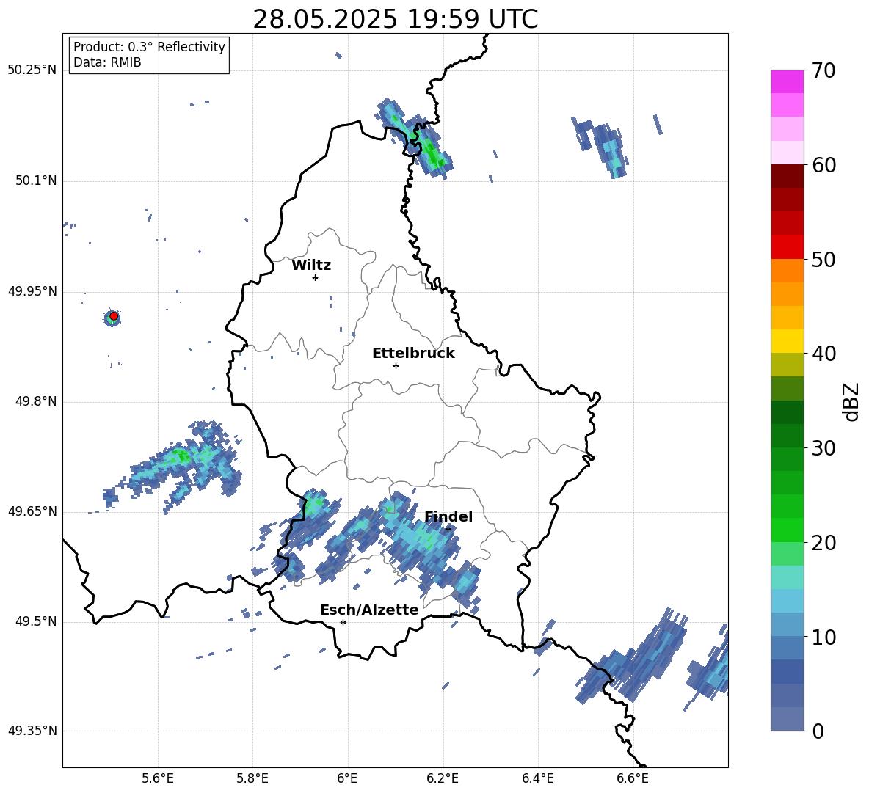Screen dimensions: 869x793
Task: Click the 6.6°E longitude label
Action: [633, 778]
